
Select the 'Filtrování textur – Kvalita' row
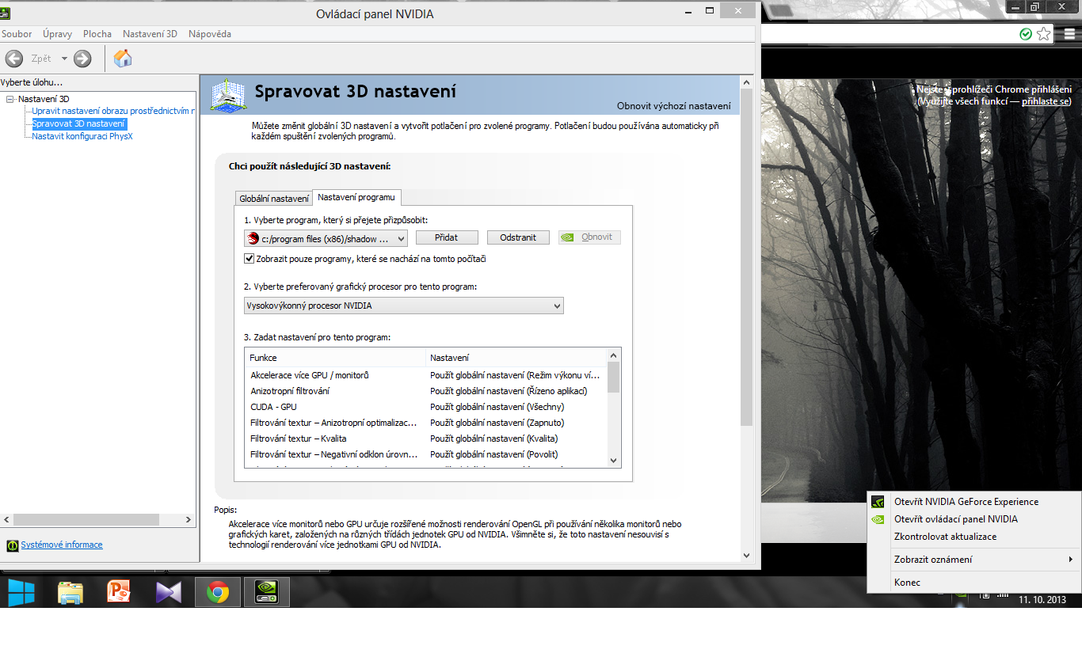426,439
